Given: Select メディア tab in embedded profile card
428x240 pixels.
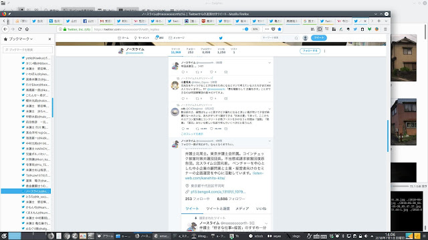Looking at the screenshot, I should (242, 209).
